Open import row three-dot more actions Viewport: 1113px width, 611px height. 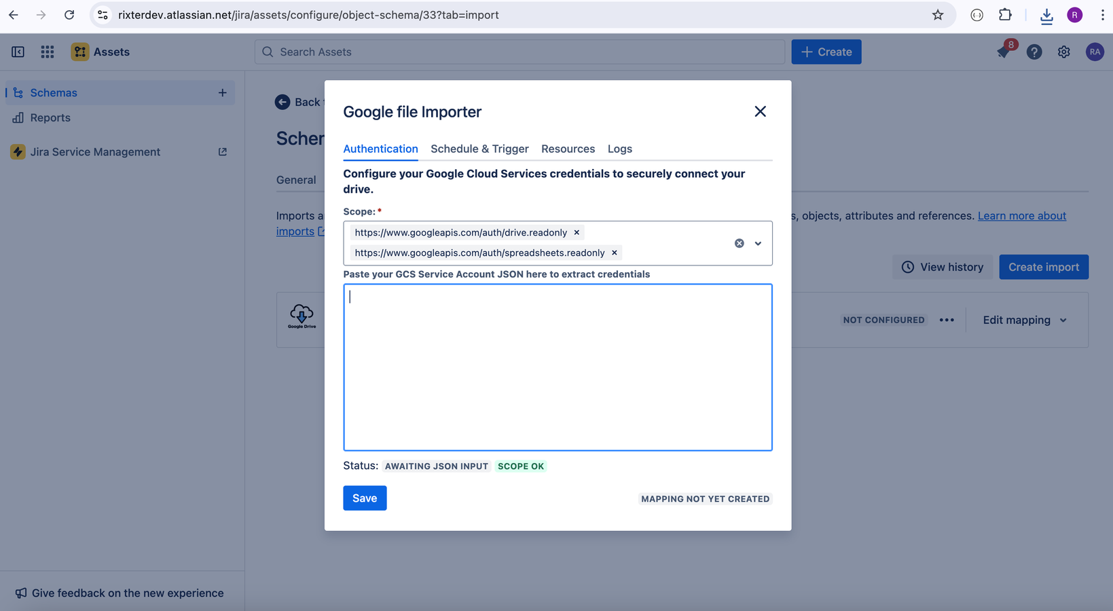coord(947,320)
